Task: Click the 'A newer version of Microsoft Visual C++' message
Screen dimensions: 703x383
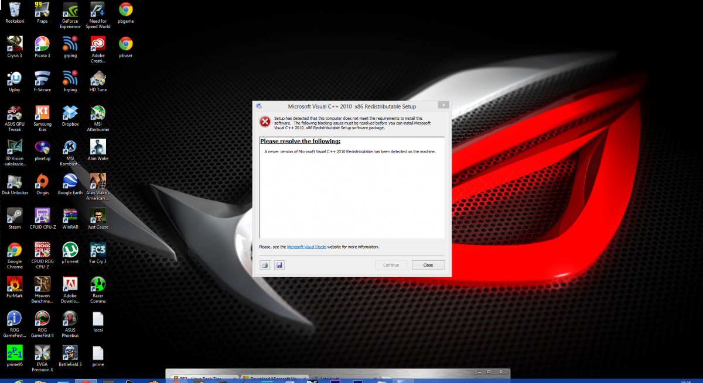Action: pyautogui.click(x=350, y=151)
